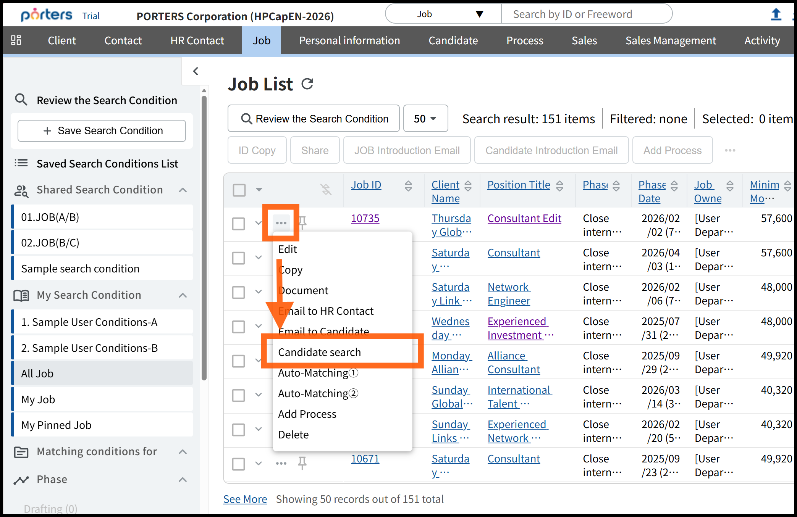Collapse the Shared Search Condition section

183,190
